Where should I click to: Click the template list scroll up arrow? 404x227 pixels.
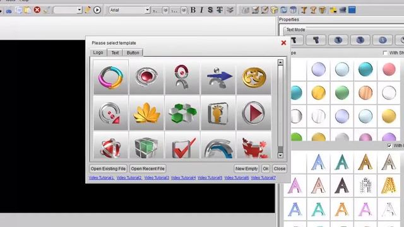[x=280, y=62]
